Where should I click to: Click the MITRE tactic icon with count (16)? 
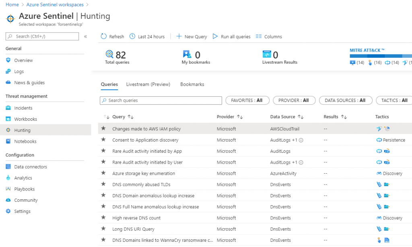coord(370,62)
